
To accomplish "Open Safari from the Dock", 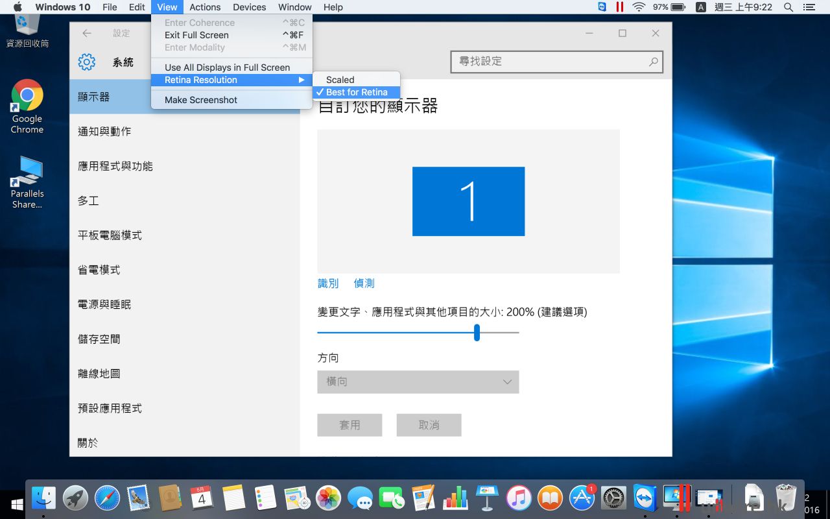I will tap(107, 498).
